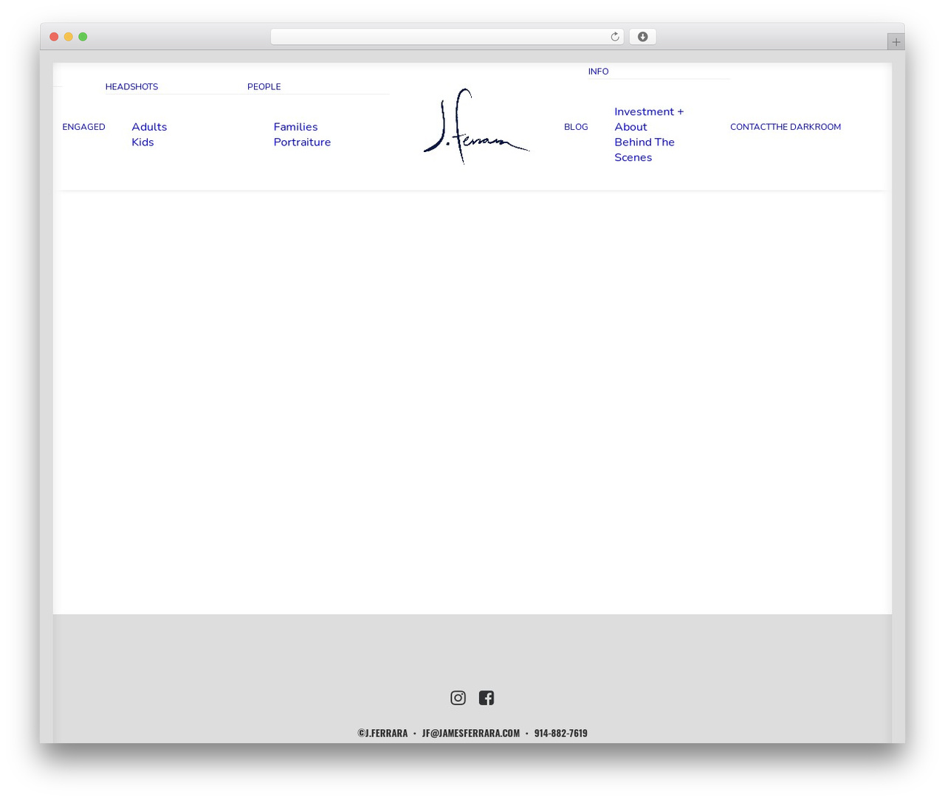Screen dimensions: 945x800
Task: Open the CONTACT page
Action: click(749, 127)
